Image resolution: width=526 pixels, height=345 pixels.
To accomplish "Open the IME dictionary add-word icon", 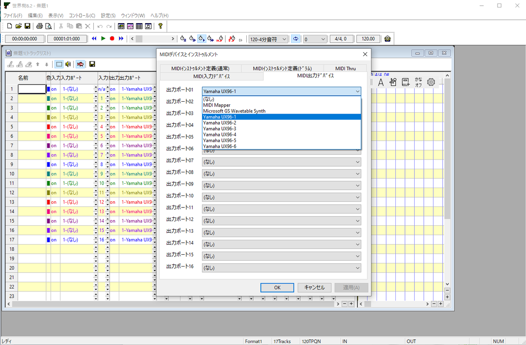I will click(405, 82).
